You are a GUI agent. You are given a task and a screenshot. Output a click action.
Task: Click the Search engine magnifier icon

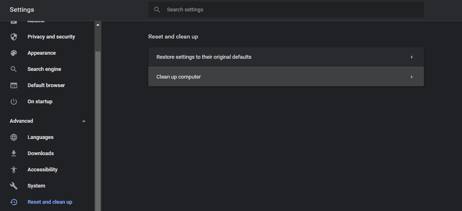click(x=14, y=69)
